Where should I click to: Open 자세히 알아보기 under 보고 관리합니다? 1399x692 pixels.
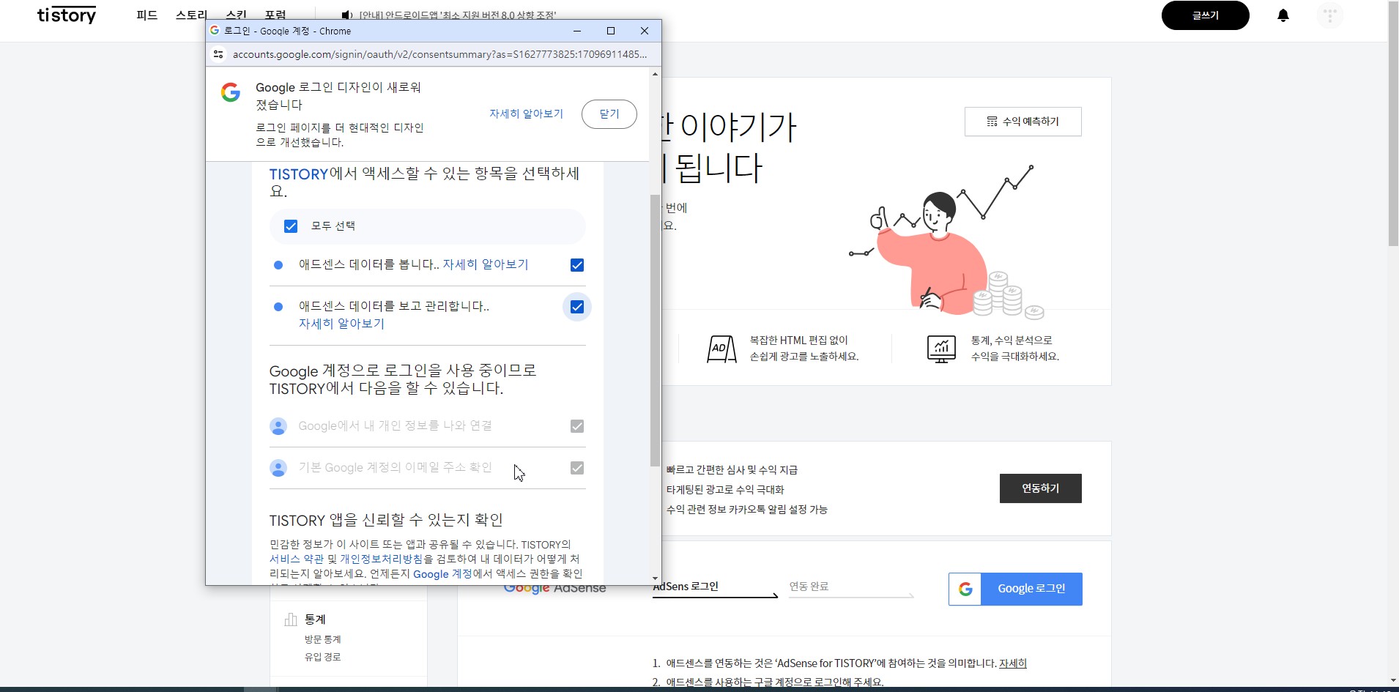341,324
